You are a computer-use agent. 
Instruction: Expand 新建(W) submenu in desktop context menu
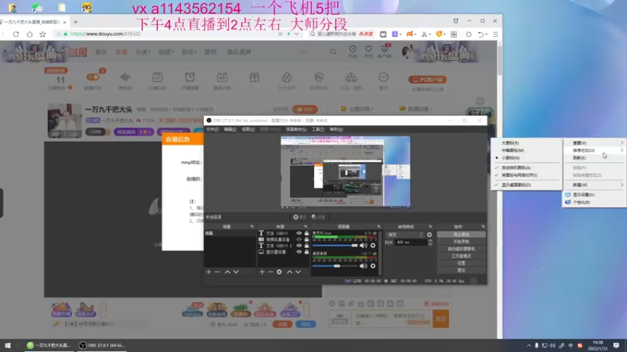point(595,185)
